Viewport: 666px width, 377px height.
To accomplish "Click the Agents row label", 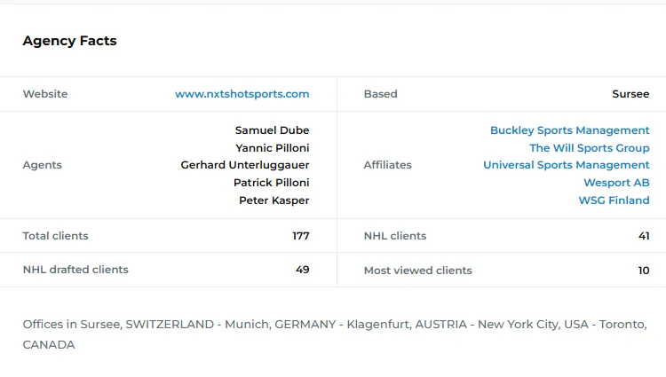I will click(x=42, y=165).
